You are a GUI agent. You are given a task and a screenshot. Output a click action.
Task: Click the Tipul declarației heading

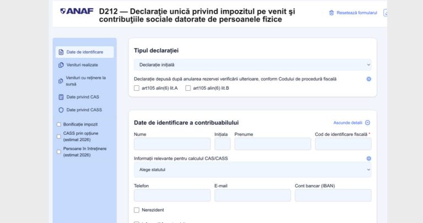[x=156, y=51]
